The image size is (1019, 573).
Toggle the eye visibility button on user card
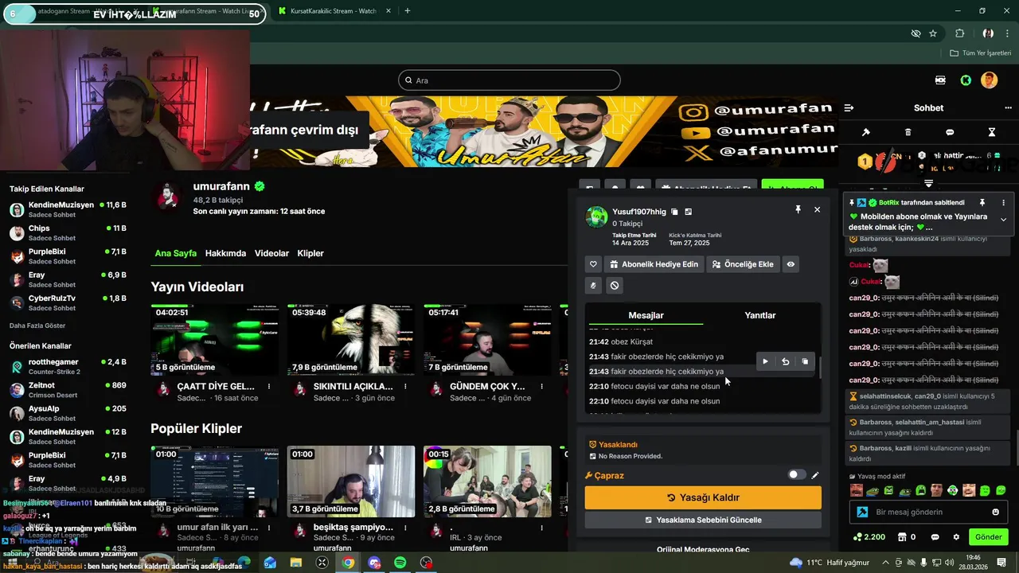pos(791,264)
